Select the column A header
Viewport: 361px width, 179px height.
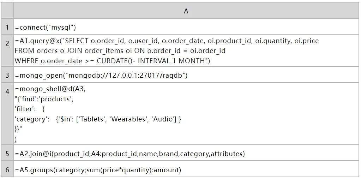coord(186,11)
